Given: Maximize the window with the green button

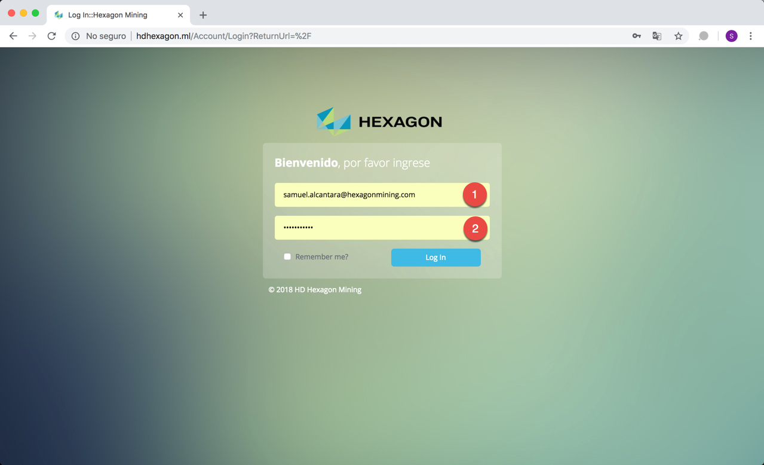Looking at the screenshot, I should pos(35,13).
